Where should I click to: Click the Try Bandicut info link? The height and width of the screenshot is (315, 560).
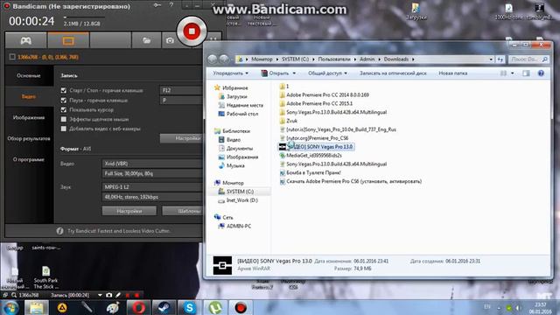(119, 231)
